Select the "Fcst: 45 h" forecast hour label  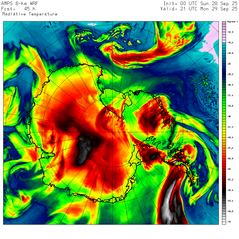coord(18,9)
